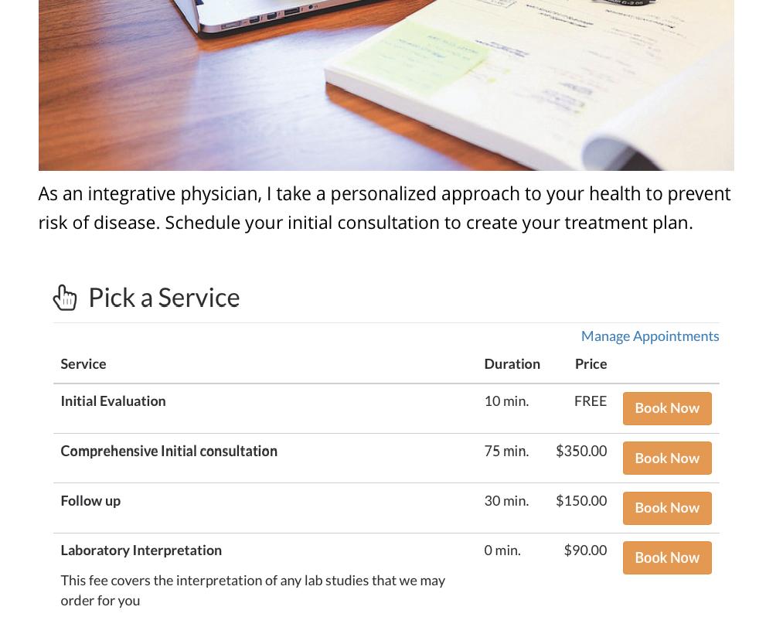Click the lab studies fee description text
783x634 pixels.
tap(252, 590)
